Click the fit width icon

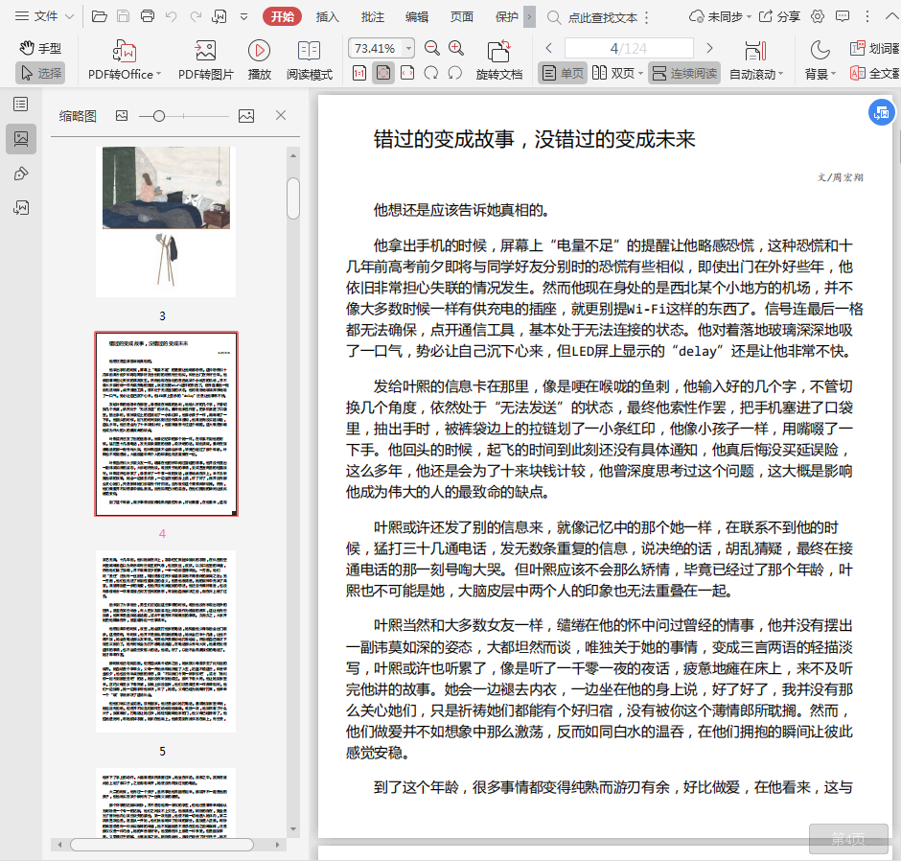[407, 73]
